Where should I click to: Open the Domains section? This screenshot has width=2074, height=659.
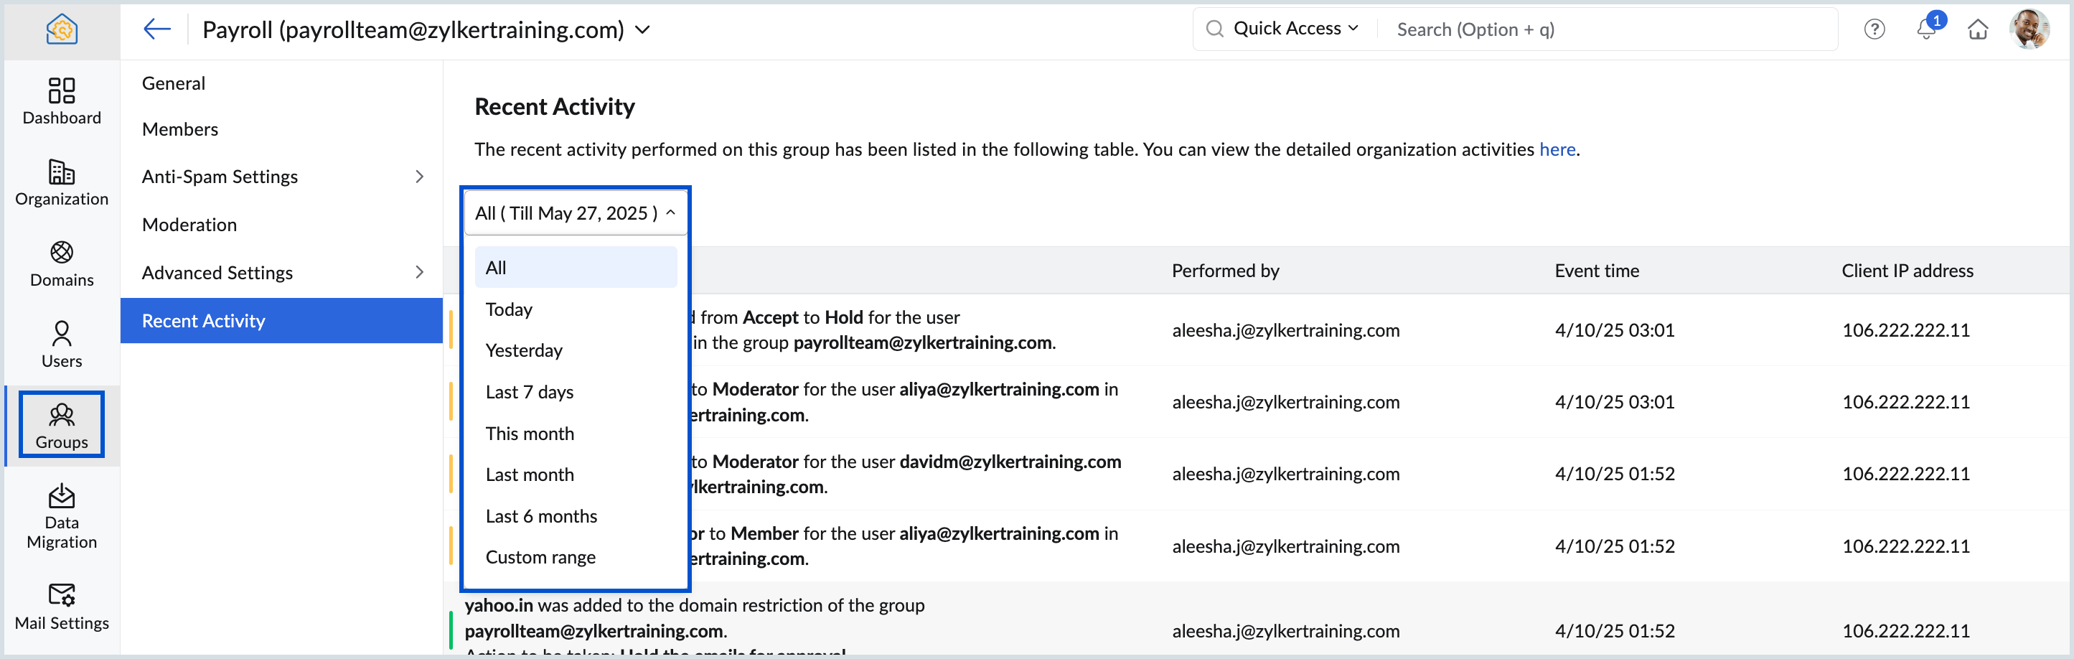[x=61, y=263]
